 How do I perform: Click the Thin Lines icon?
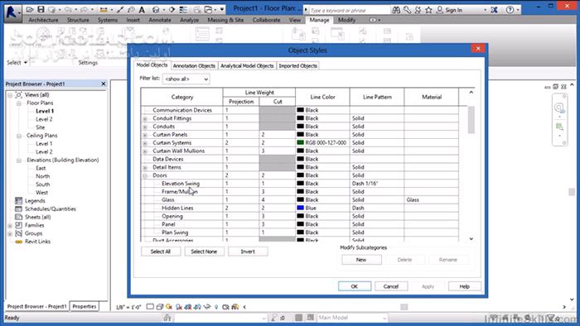pos(183,10)
